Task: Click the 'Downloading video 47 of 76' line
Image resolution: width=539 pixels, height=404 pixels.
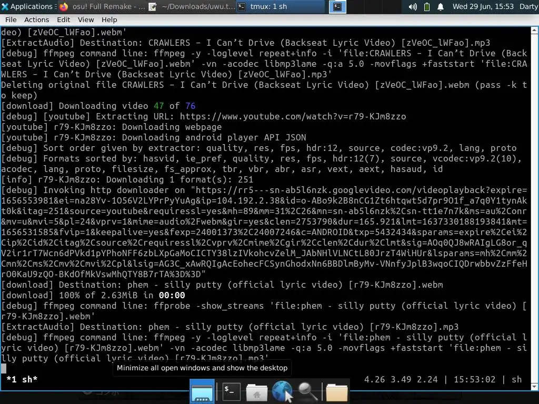Action: pos(98,106)
